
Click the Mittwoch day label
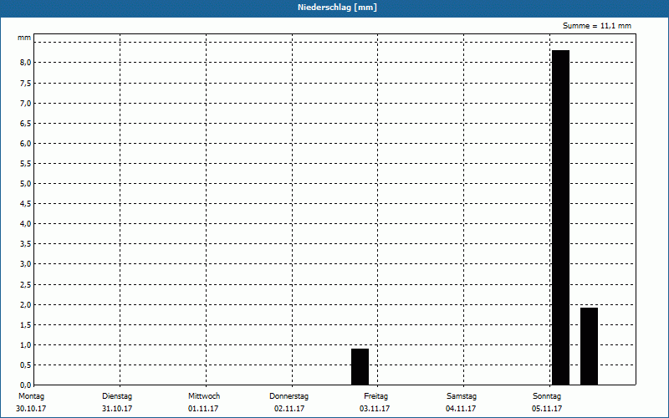pyautogui.click(x=204, y=396)
